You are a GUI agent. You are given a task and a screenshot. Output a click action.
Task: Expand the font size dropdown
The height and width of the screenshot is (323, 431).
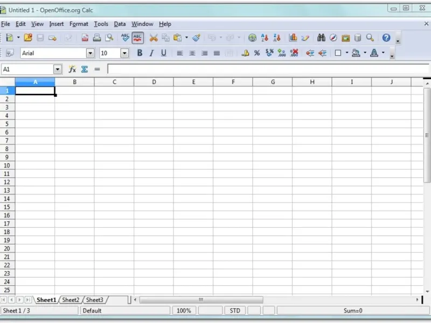point(124,53)
